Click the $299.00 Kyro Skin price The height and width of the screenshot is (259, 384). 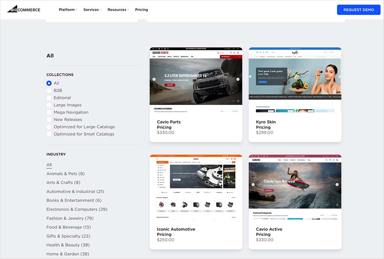point(264,132)
